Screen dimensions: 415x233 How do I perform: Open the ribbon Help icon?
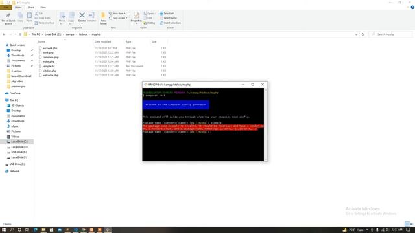[x=412, y=7]
